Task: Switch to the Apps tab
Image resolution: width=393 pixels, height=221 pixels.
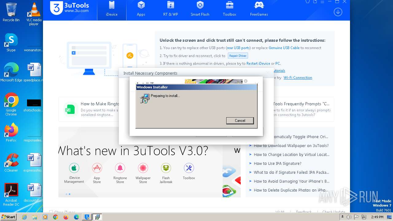Action: (141, 9)
